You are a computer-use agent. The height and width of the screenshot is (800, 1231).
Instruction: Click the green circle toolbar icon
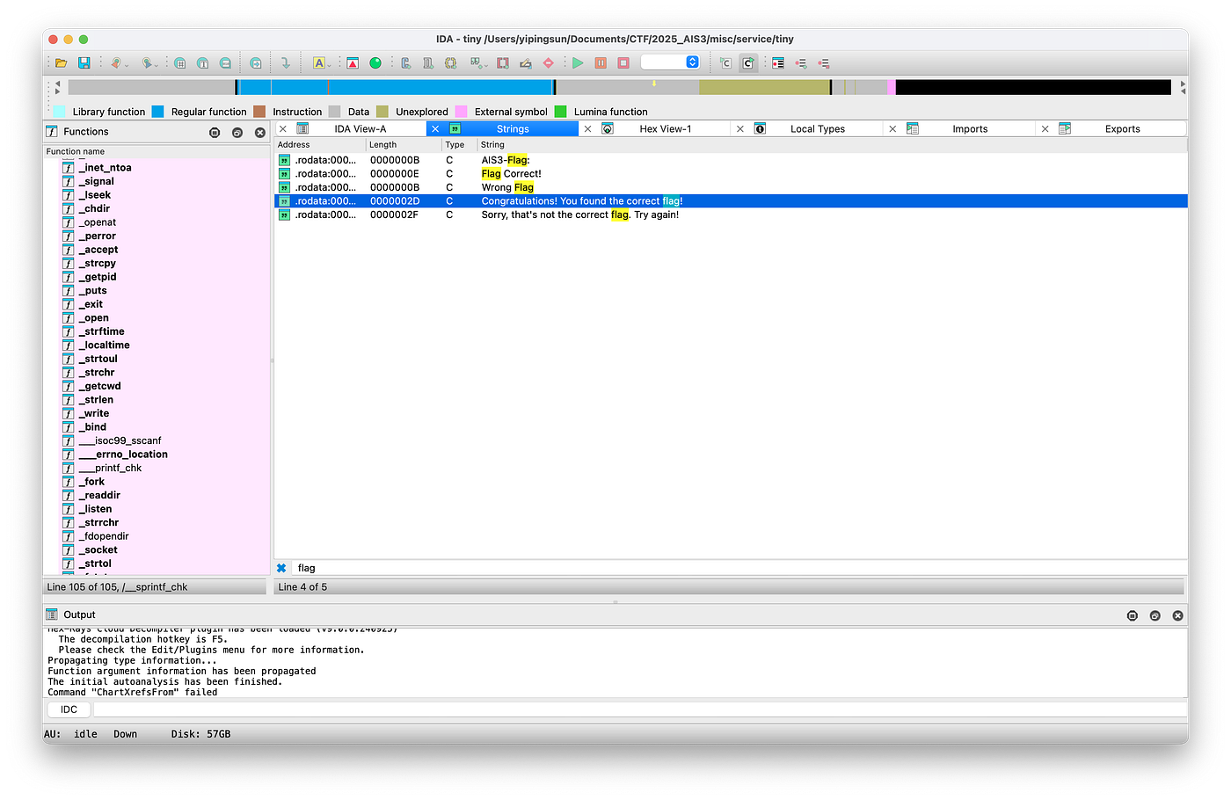[x=375, y=63]
